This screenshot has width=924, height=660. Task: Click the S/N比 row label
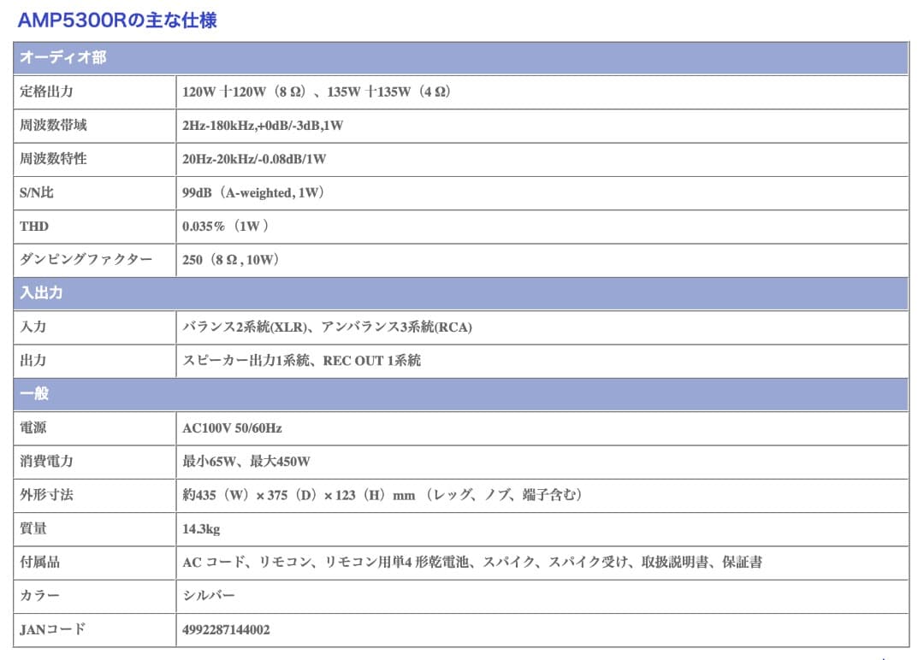coord(34,193)
